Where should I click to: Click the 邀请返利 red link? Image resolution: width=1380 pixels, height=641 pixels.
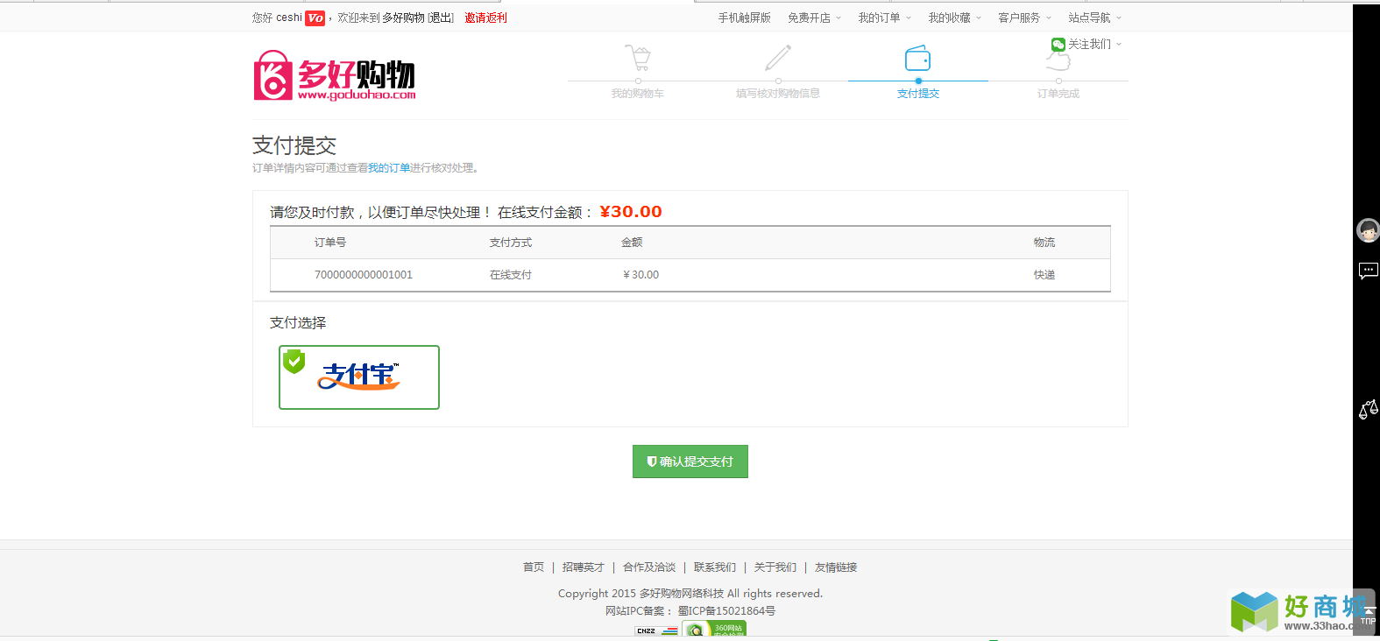(x=485, y=18)
